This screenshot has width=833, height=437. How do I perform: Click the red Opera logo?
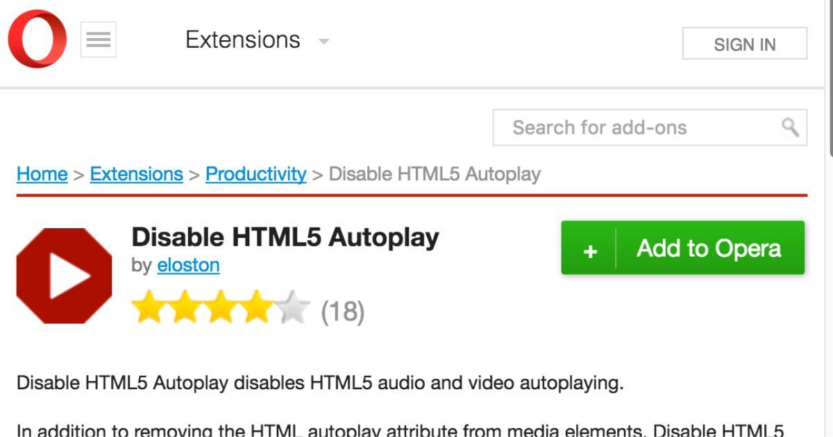click(37, 39)
